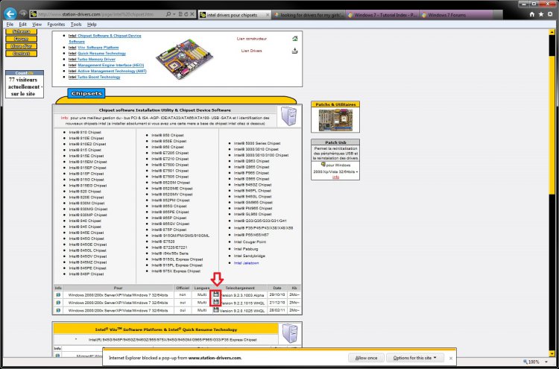Open the Tools menu
Screen dimensions: 559x369
(76, 25)
